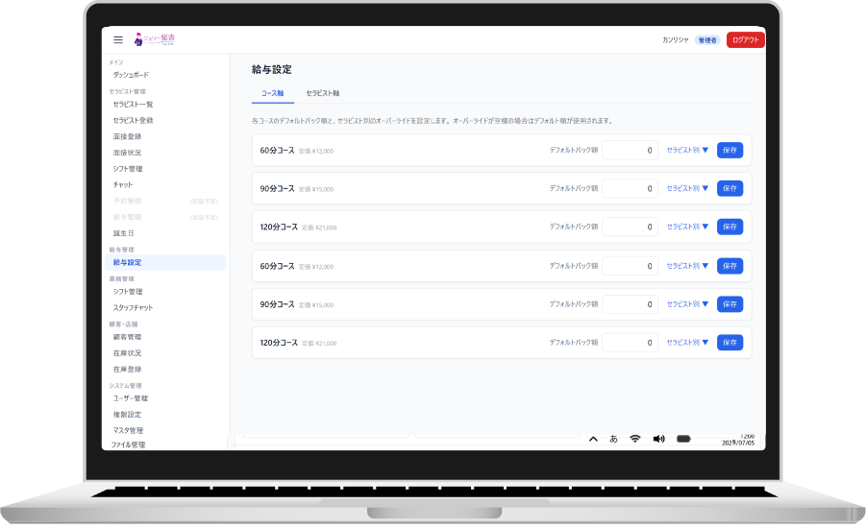Save the first 90分コース row
866x528 pixels.
(730, 188)
